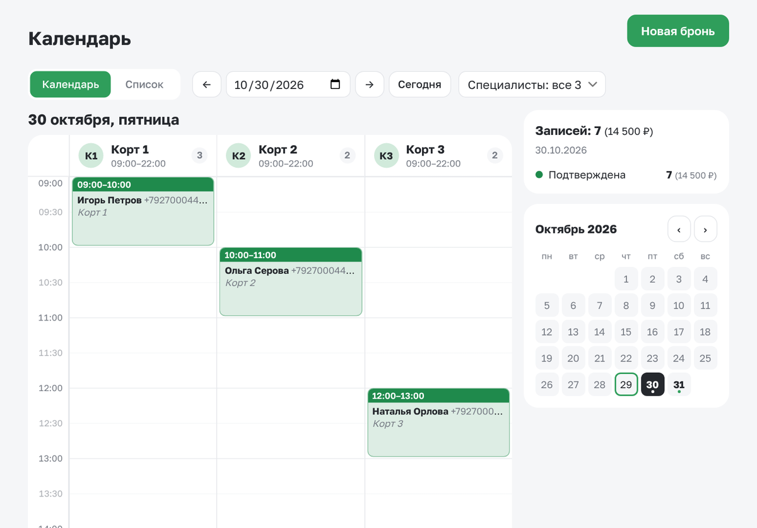Image resolution: width=757 pixels, height=528 pixels.
Task: Click the Корт 3 column header
Action: tap(438, 156)
